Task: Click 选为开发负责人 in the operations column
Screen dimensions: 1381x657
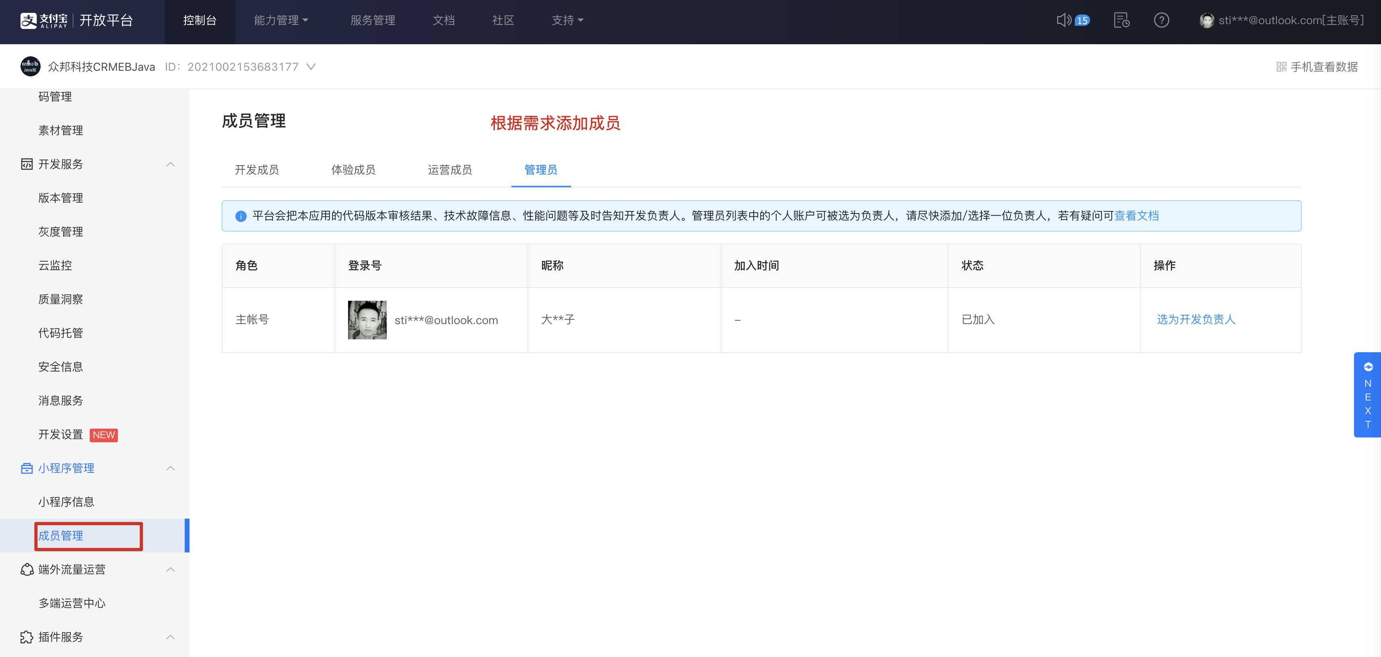Action: (x=1195, y=319)
